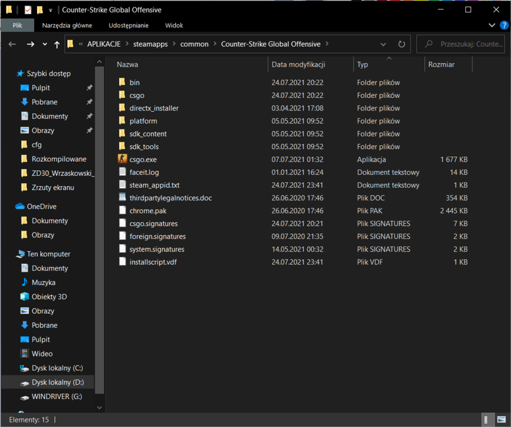Image resolution: width=511 pixels, height=427 pixels.
Task: Open the Plik file menu tab
Action: click(x=17, y=26)
